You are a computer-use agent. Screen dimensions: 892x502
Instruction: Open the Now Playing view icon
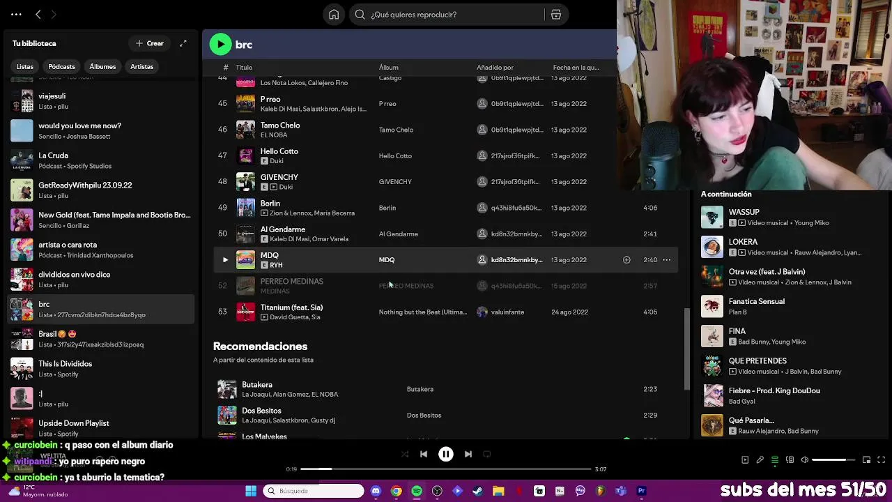click(x=745, y=460)
